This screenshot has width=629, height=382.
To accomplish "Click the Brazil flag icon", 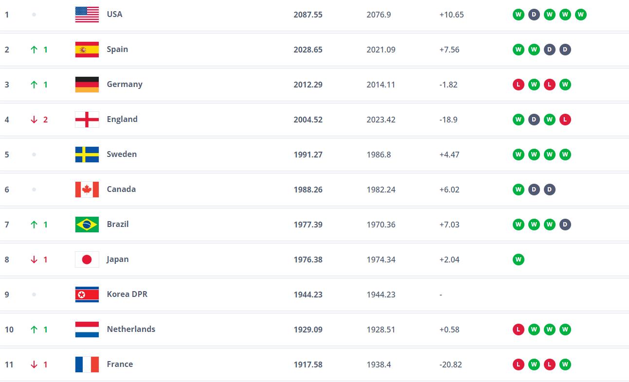I will (x=87, y=225).
